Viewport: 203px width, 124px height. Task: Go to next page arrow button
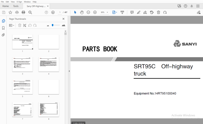pos(53,12)
